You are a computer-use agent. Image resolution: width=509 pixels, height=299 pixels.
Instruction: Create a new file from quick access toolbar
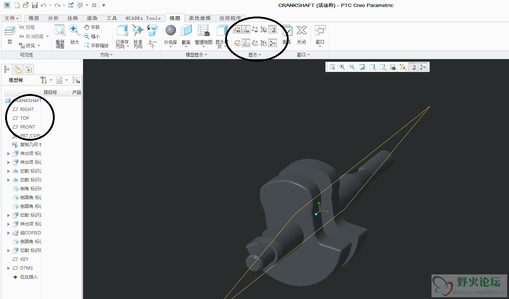pos(17,5)
